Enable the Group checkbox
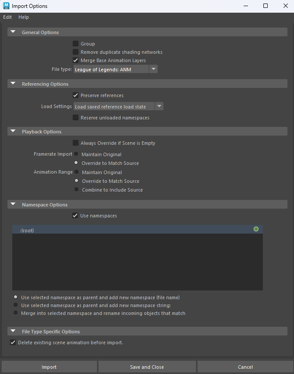The width and height of the screenshot is (294, 374). click(76, 44)
